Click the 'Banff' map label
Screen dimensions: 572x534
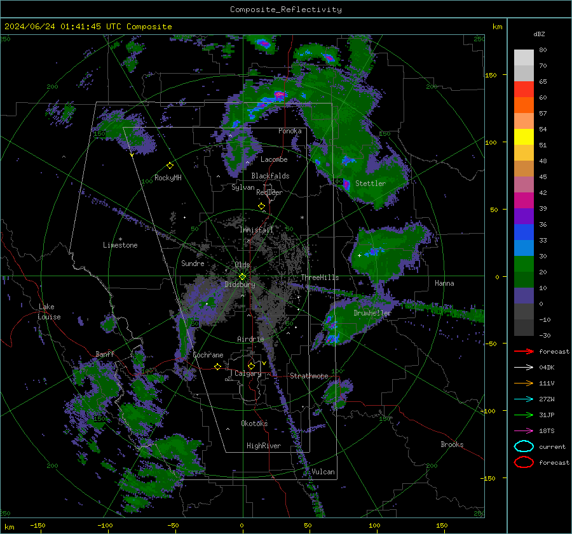105,354
